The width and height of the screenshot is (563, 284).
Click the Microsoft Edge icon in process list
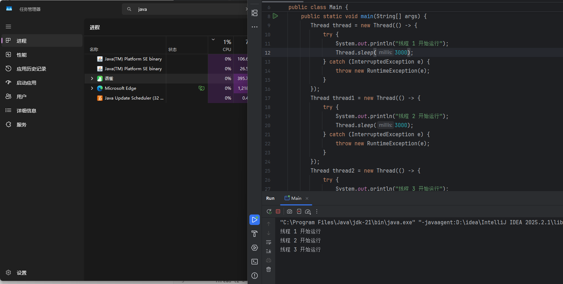100,88
